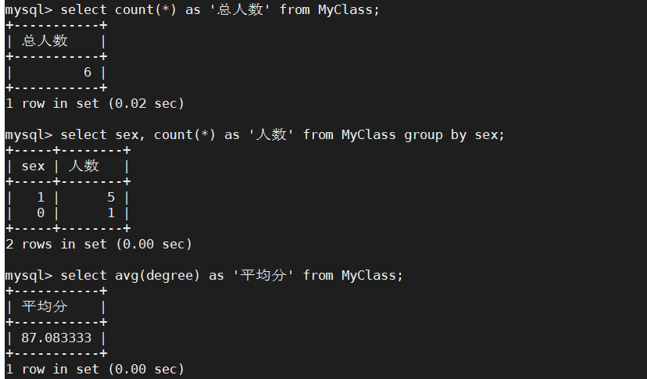The image size is (647, 379).
Task: Click the first mysql> prompt at the top
Action: coord(28,10)
